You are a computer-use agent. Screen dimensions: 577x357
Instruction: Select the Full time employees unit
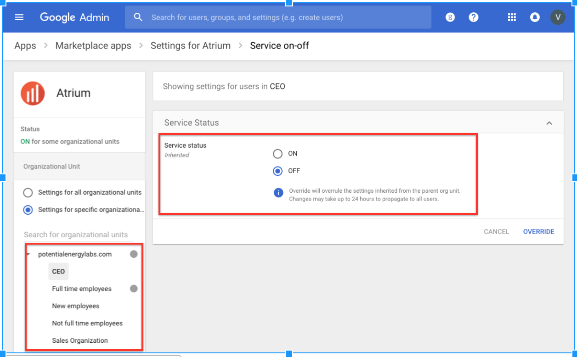coord(82,289)
